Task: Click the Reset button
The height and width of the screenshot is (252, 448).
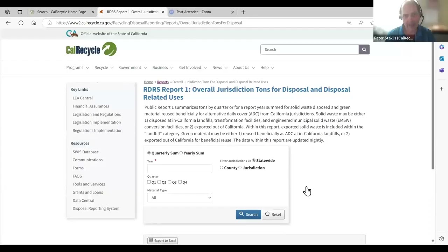Action: pyautogui.click(x=273, y=215)
